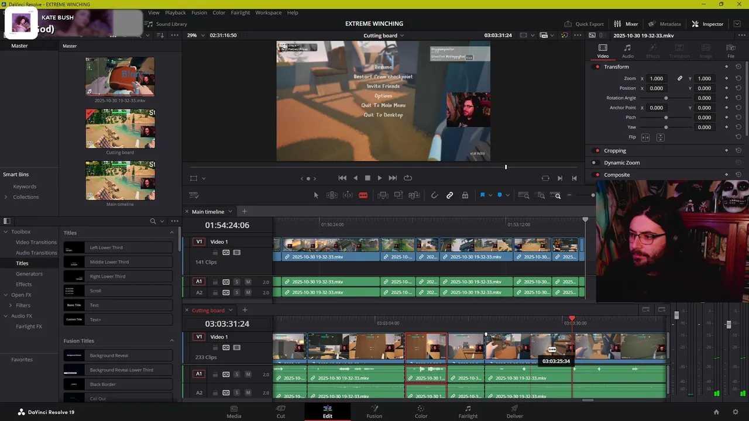The width and height of the screenshot is (749, 421).
Task: Disable the Transform section toggle
Action: point(597,67)
